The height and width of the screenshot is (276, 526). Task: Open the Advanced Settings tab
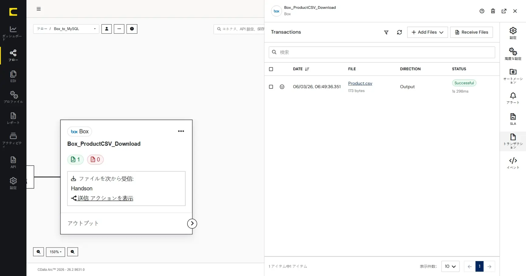click(513, 54)
